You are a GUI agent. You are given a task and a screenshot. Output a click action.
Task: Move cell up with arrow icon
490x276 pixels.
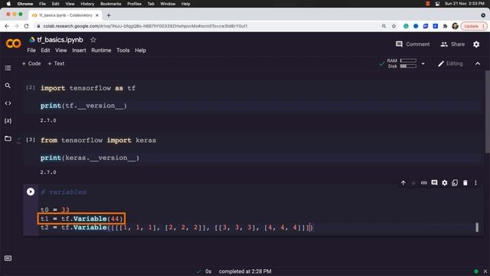click(x=403, y=182)
